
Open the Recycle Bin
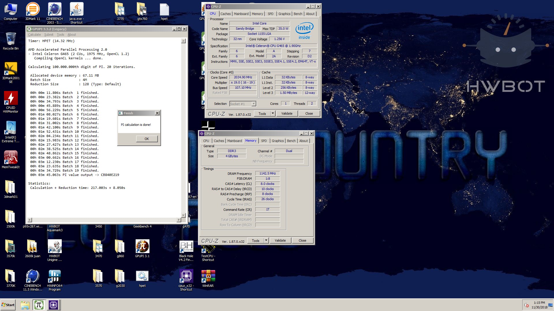coord(11,41)
